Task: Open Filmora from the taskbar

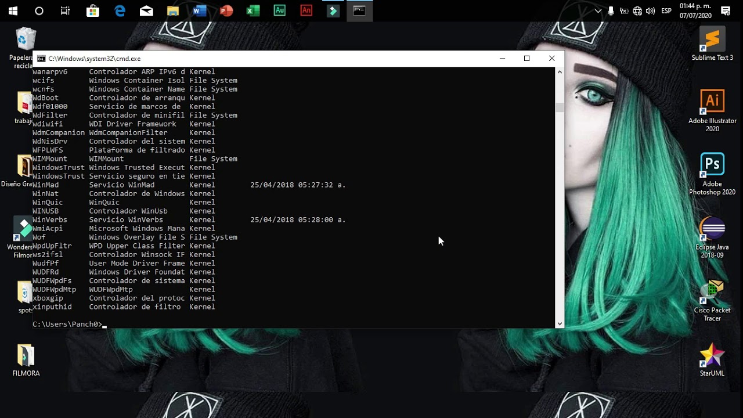Action: click(333, 10)
